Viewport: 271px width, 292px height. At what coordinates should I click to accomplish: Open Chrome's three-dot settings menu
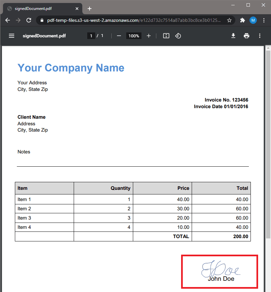point(264,20)
